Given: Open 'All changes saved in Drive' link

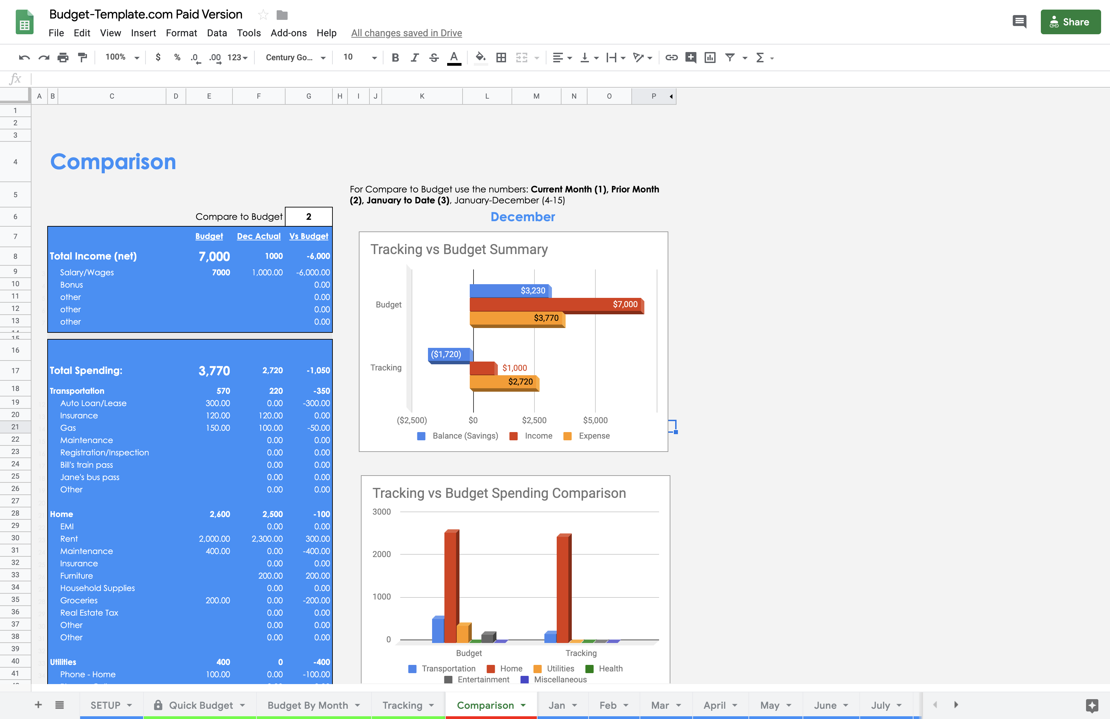Looking at the screenshot, I should pyautogui.click(x=406, y=33).
